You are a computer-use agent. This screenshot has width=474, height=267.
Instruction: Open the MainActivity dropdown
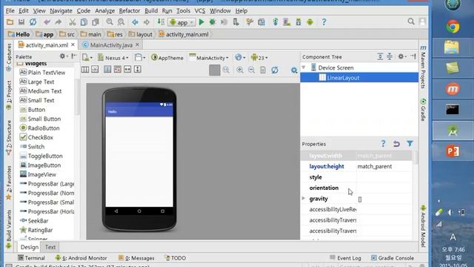(209, 58)
